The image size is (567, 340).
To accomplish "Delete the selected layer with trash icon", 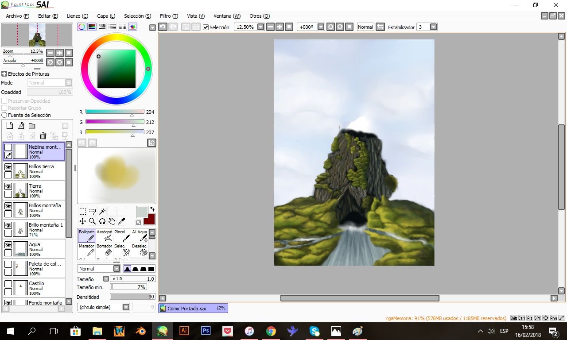I will pyautogui.click(x=43, y=136).
